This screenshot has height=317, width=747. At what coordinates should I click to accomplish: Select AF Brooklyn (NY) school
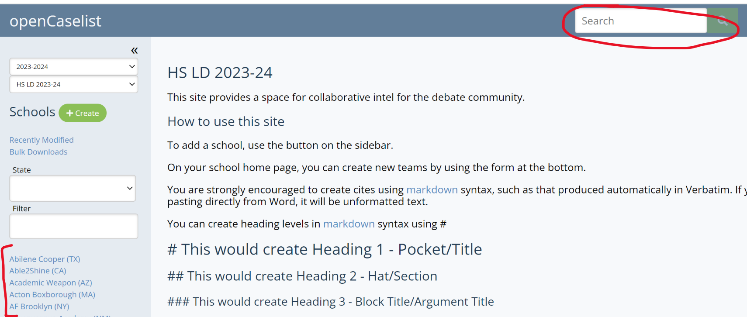point(39,307)
